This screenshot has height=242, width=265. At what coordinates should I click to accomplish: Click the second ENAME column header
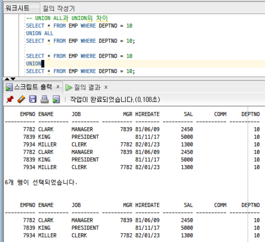(x=46, y=205)
